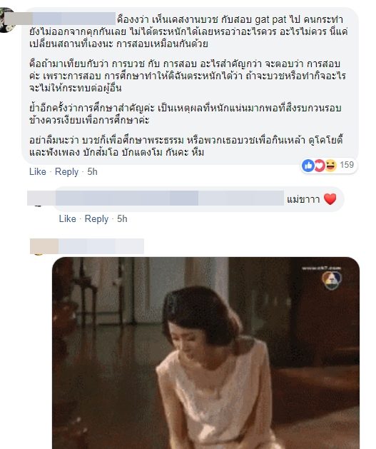The image size is (376, 449).
Task: Reply to the red heart emoji comment
Action: pyautogui.click(x=96, y=218)
